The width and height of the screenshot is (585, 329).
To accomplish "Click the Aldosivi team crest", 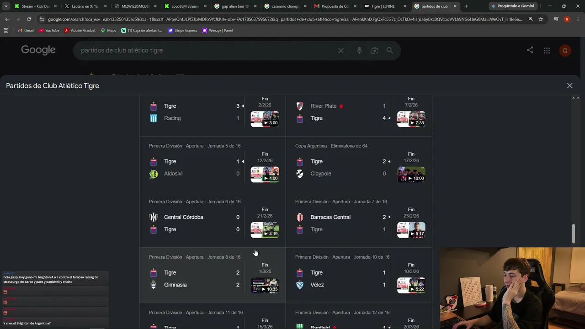I will 154,174.
